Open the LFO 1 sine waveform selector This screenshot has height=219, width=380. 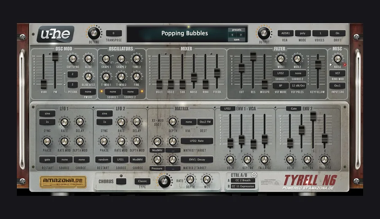pos(47,113)
